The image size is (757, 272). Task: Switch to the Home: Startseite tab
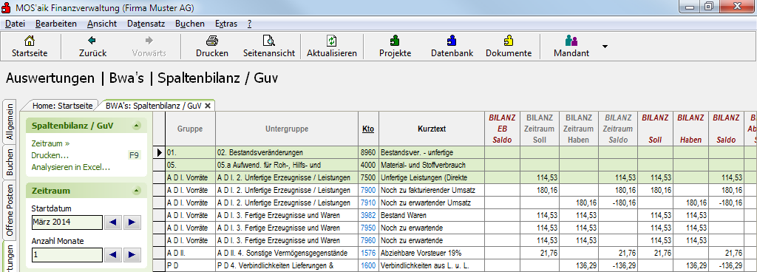coord(62,106)
